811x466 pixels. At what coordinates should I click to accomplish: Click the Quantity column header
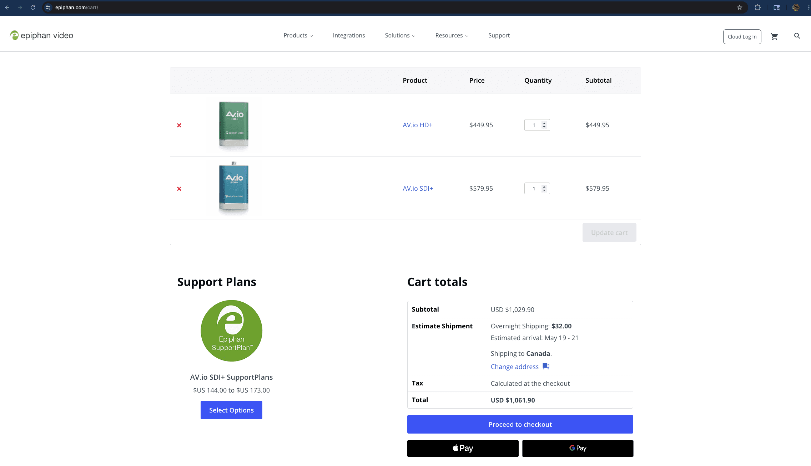[538, 80]
